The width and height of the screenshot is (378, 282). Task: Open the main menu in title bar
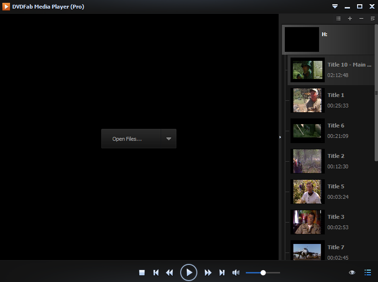pos(335,7)
